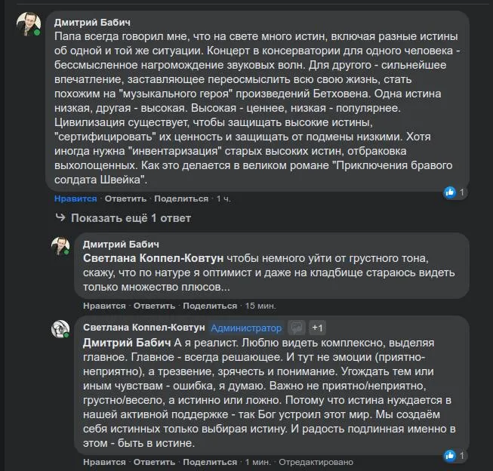Image resolution: width=493 pixels, height=471 pixels.
Task: Click Ответить under the top comment
Action: coord(125,199)
